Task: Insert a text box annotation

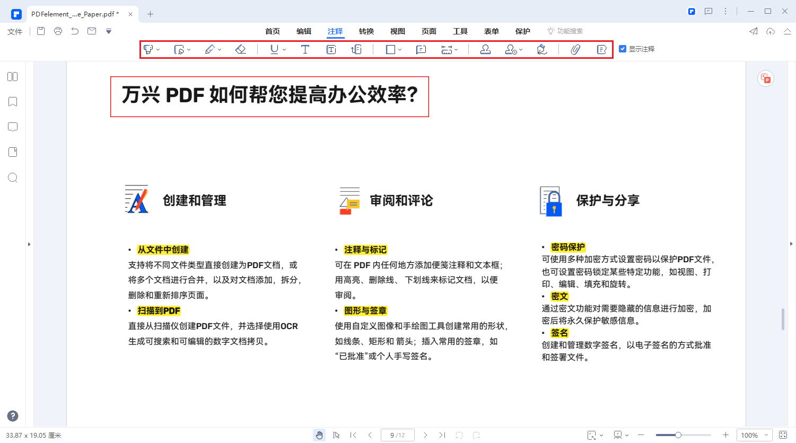Action: coord(331,49)
